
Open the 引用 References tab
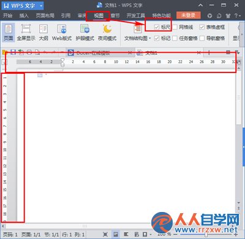pyautogui.click(x=66, y=15)
